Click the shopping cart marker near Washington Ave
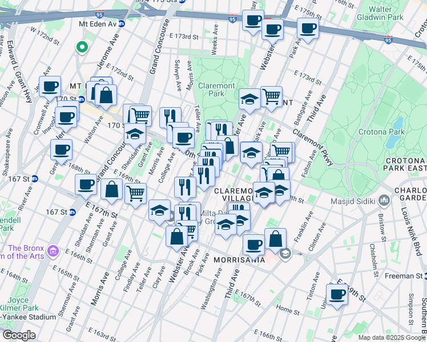Screen dimensions: 427x342 click(281, 151)
